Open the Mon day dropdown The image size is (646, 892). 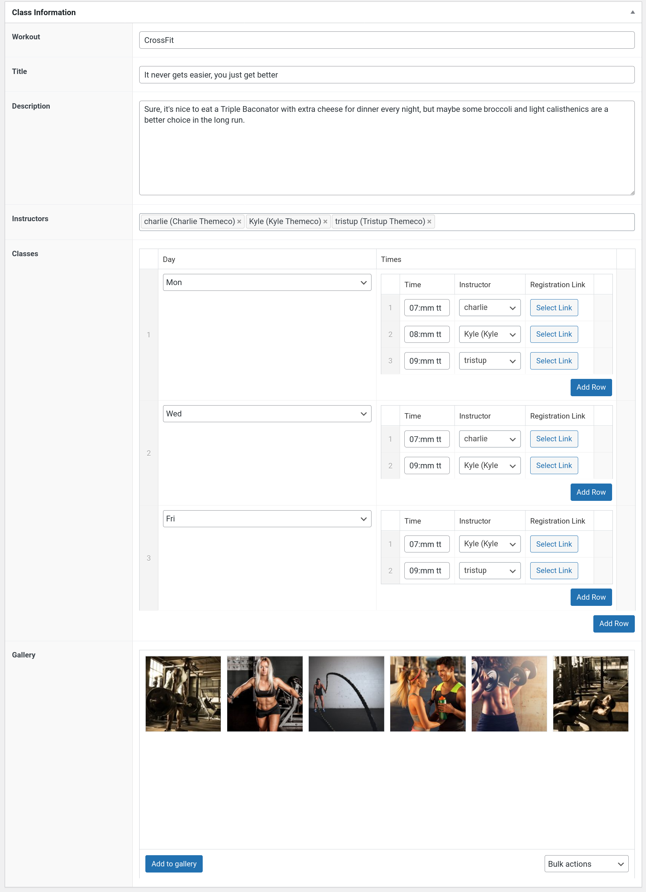click(267, 283)
